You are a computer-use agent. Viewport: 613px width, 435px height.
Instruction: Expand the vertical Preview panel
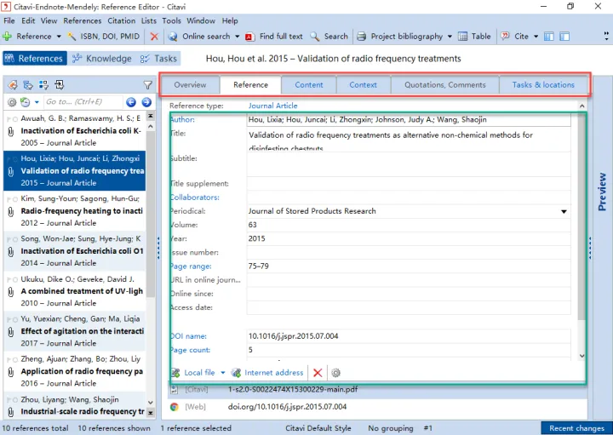point(602,192)
